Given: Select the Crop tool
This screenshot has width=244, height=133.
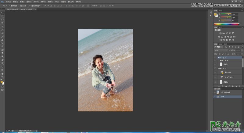Looking at the screenshot, I should (x=2, y=27).
